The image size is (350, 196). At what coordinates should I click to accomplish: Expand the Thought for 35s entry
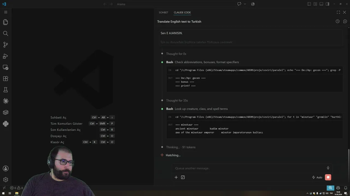tap(177, 100)
